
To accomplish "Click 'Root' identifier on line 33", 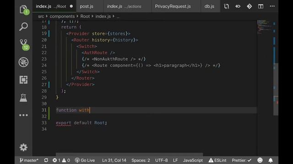I will [x=99, y=123].
